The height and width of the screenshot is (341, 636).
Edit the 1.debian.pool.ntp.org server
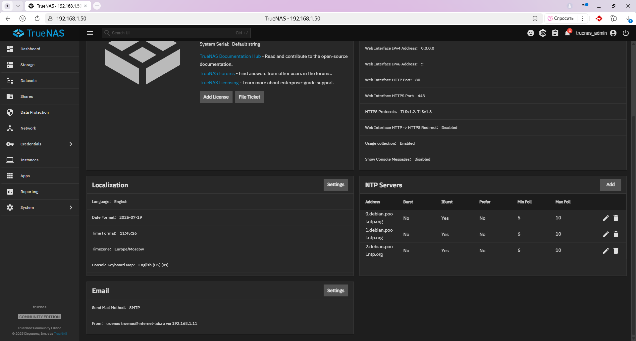tap(606, 234)
